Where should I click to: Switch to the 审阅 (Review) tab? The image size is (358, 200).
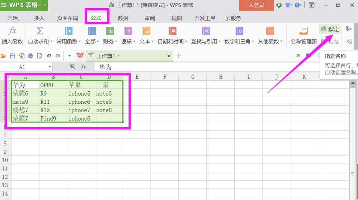point(150,18)
